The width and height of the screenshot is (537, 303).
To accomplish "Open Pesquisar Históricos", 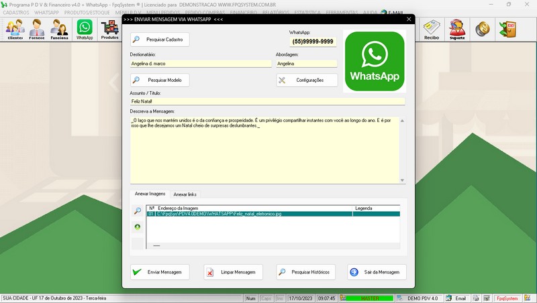I will point(305,272).
